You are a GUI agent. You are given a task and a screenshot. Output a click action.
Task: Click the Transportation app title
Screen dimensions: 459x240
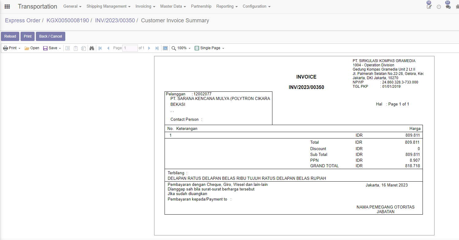click(37, 6)
